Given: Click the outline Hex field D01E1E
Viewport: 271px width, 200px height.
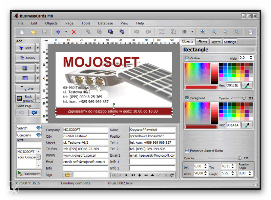Looking at the screenshot, I should click(233, 85).
